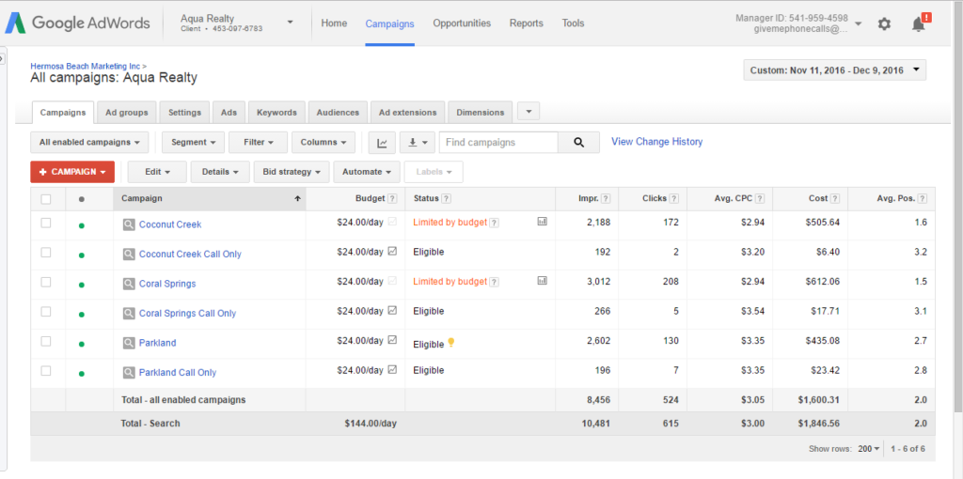963x479 pixels.
Task: Click bar chart icon in Coconut Creek row
Action: click(x=543, y=222)
